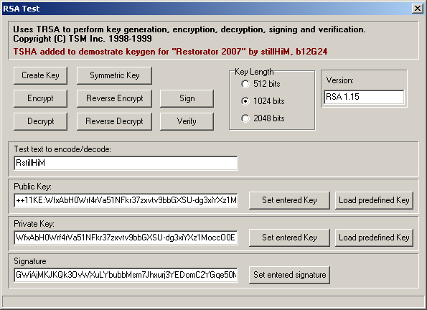Click the 'Test text to encode/decode:' label

(62, 149)
